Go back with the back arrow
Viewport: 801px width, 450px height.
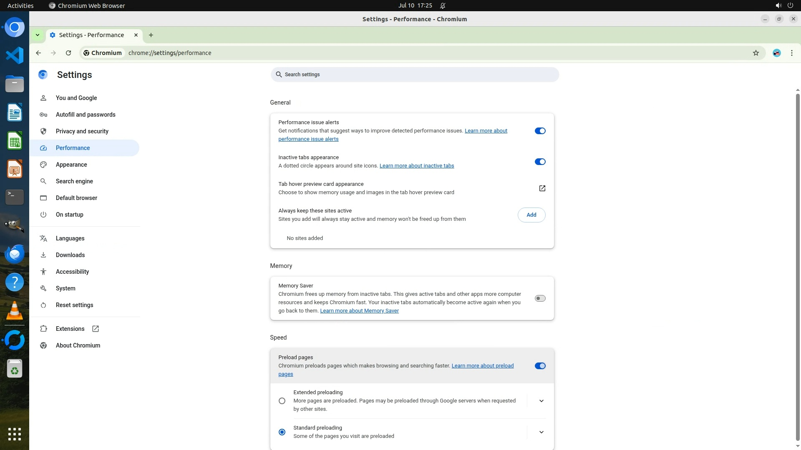38,53
